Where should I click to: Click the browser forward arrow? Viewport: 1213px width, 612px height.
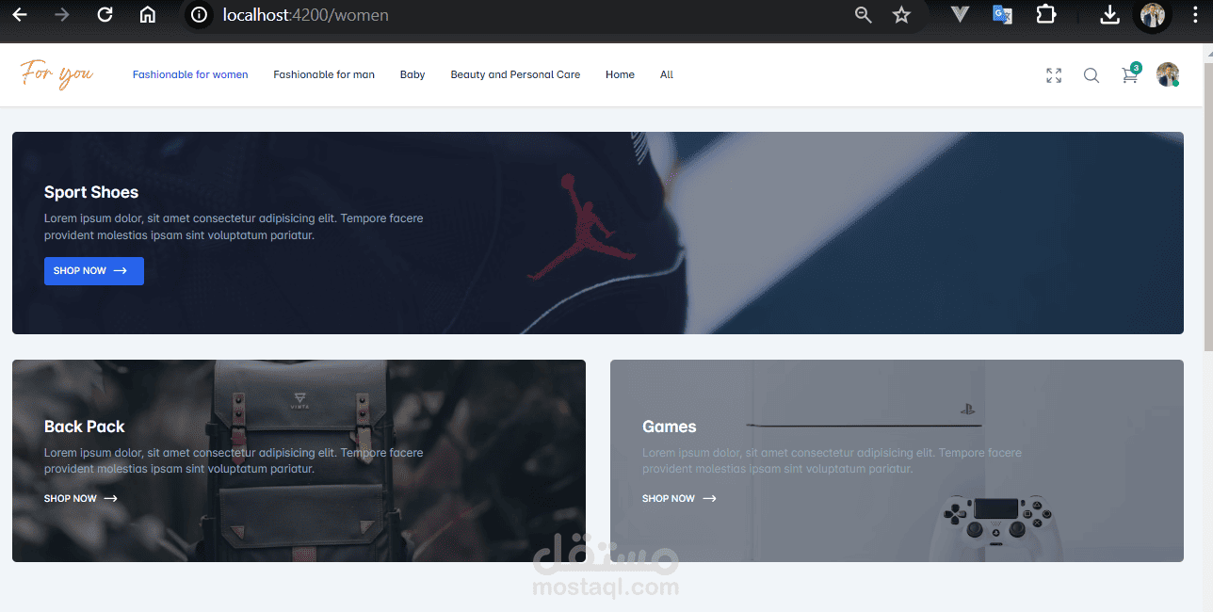pyautogui.click(x=62, y=15)
